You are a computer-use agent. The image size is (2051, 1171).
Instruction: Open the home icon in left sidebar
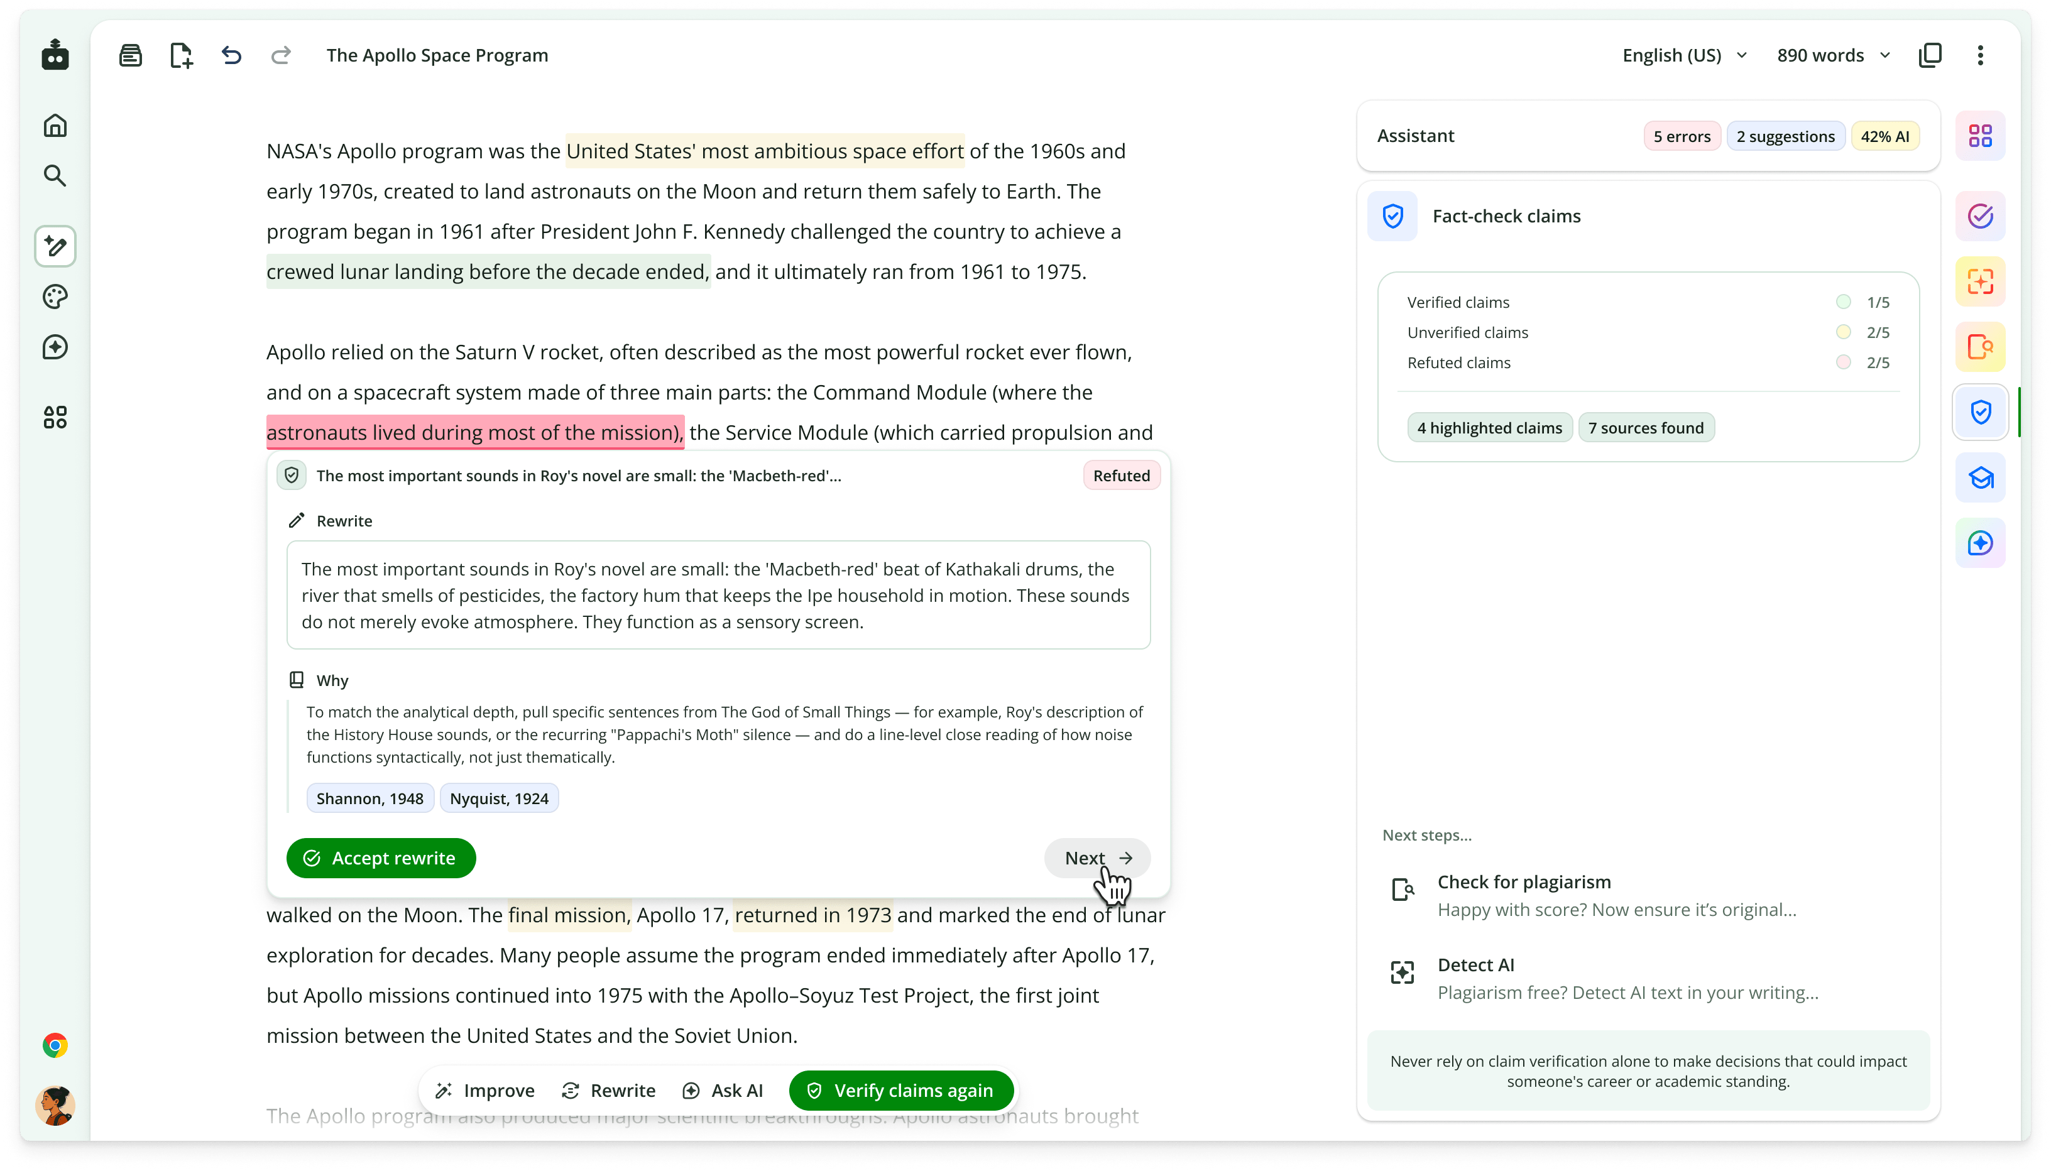point(55,126)
